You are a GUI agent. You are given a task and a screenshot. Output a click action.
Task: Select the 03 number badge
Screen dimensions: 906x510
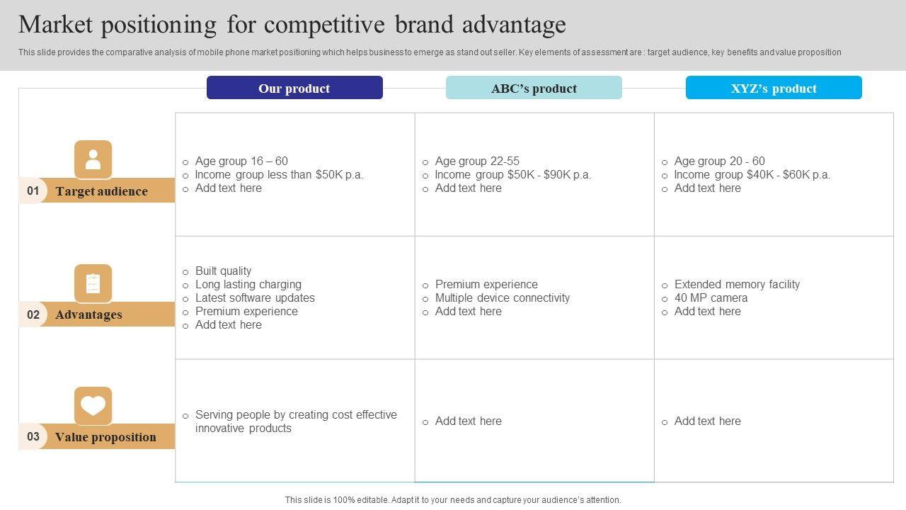(33, 437)
